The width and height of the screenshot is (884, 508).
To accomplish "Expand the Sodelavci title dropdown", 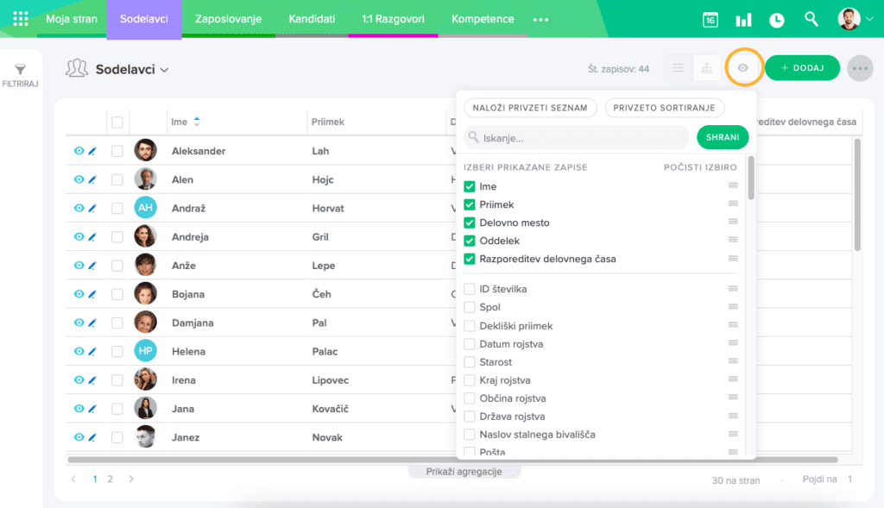I will 164,69.
